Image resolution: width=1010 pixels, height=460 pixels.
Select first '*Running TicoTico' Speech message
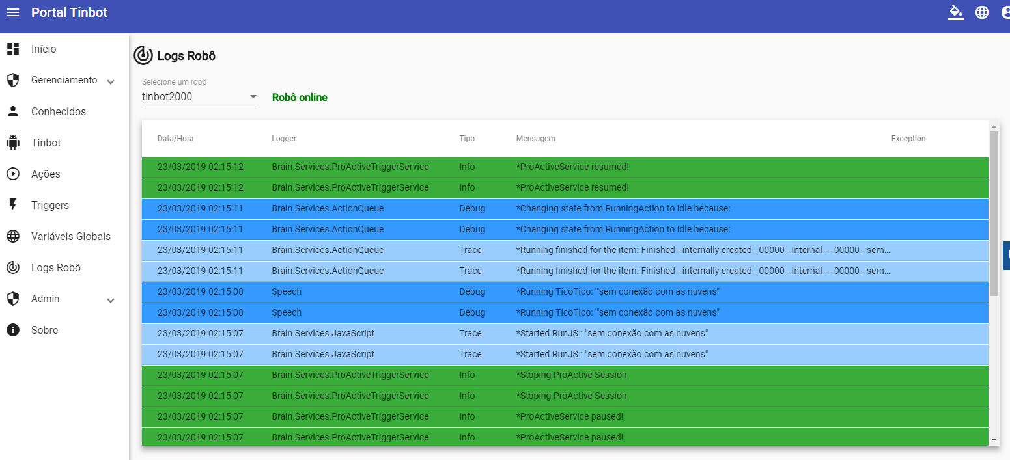pos(618,291)
